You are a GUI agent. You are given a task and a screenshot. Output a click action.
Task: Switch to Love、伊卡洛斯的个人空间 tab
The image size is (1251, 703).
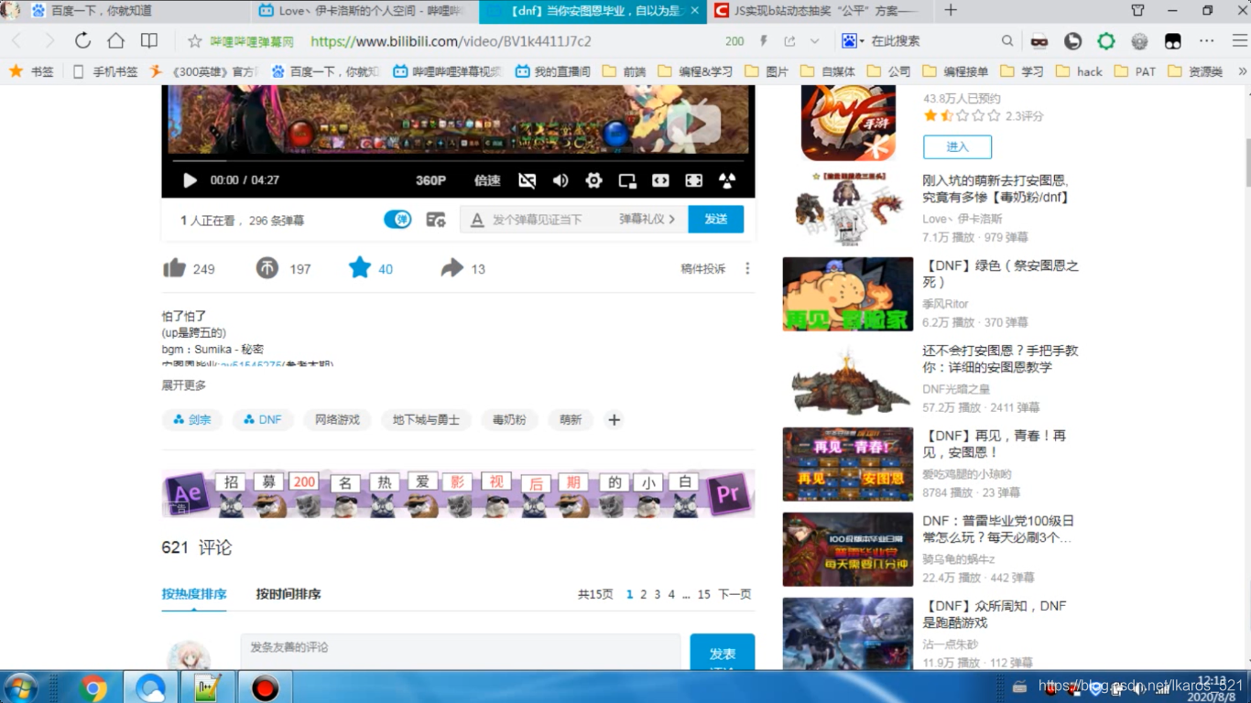click(364, 11)
